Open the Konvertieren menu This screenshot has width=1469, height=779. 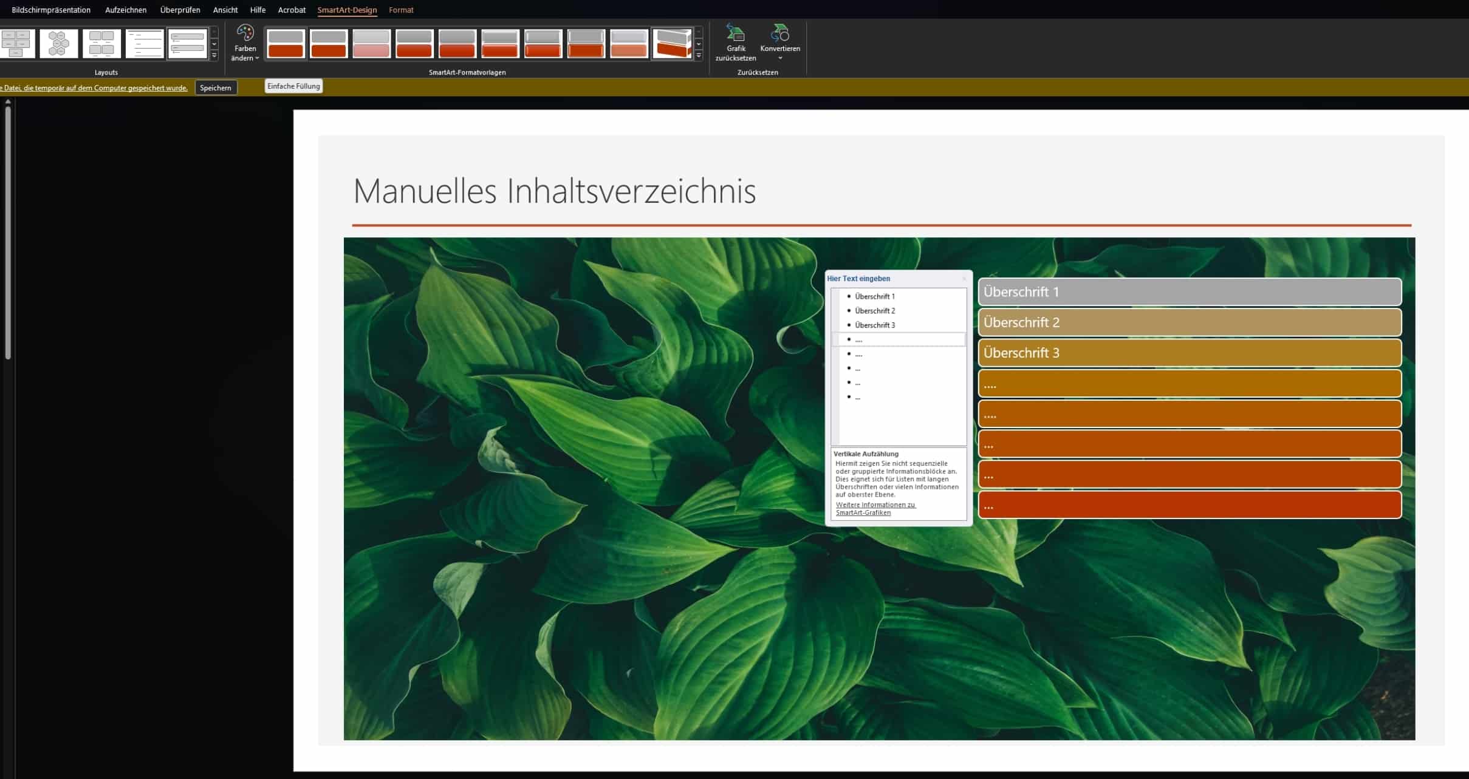(x=779, y=43)
